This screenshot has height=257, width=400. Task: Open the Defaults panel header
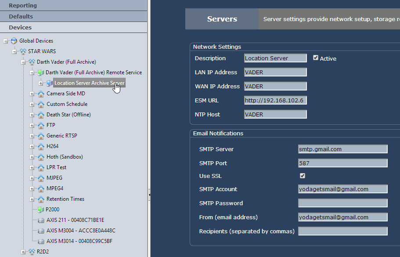click(x=73, y=16)
